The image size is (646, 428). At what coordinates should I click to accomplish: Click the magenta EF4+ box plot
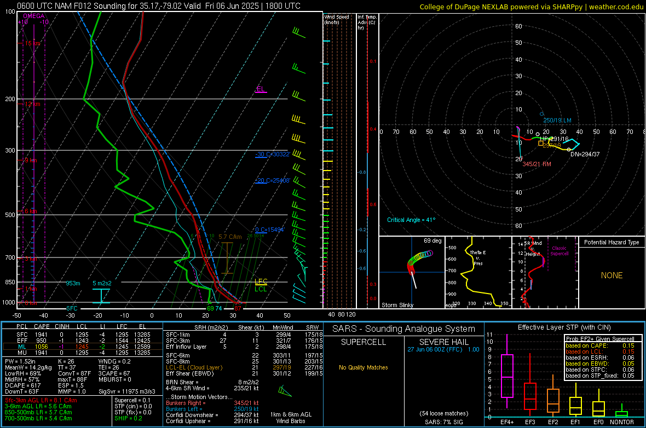pos(507,372)
